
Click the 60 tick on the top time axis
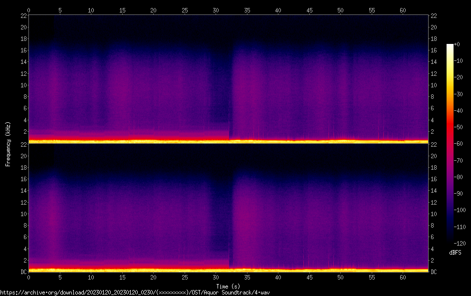(x=403, y=10)
